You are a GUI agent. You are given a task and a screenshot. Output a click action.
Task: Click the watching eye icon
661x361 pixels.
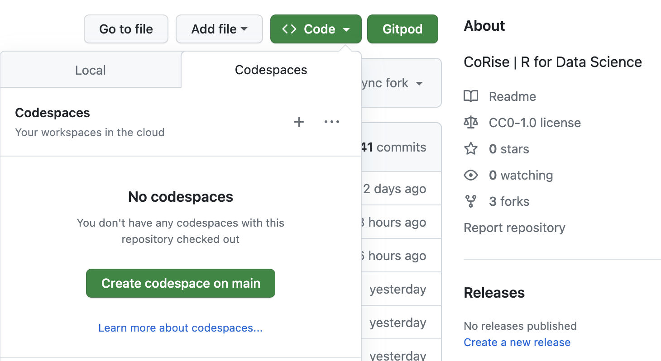(471, 175)
